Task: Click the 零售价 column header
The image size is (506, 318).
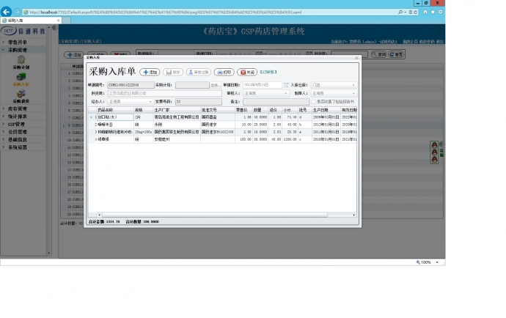Action: tap(243, 110)
